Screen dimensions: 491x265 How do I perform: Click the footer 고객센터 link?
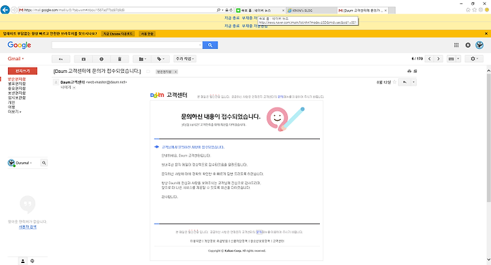pyautogui.click(x=278, y=241)
